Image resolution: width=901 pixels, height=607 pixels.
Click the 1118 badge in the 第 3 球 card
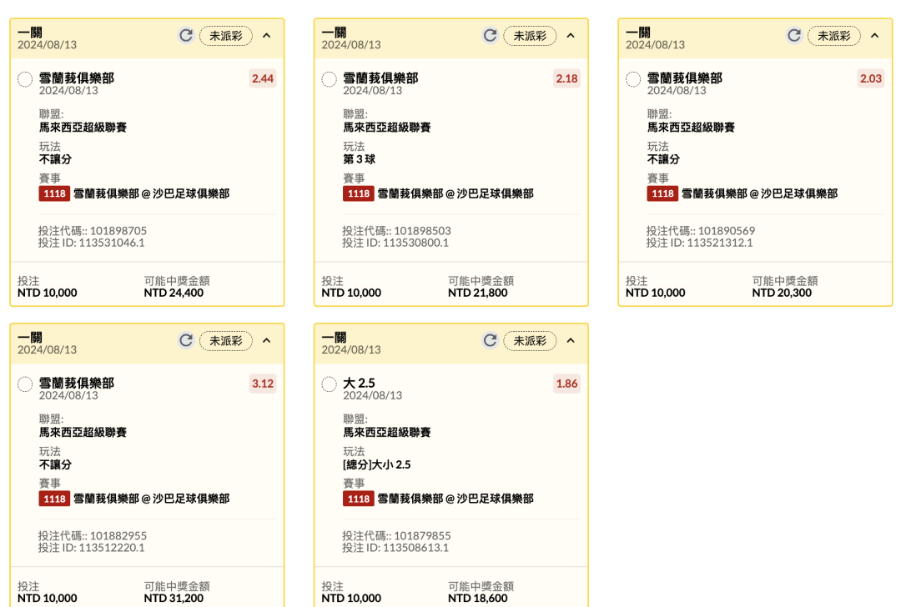click(358, 193)
